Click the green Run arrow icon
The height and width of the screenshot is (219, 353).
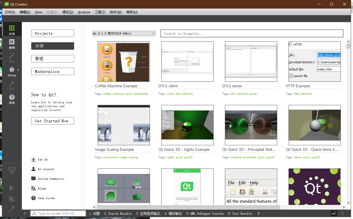pyautogui.click(x=12, y=188)
